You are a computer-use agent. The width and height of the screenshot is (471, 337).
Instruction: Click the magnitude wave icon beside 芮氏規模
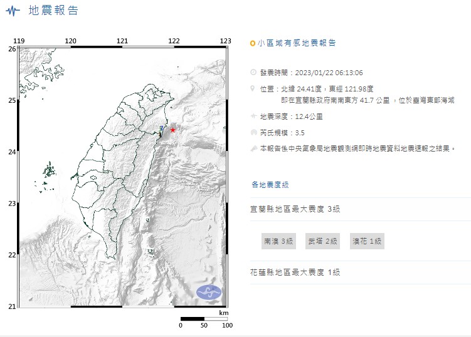[x=253, y=132]
